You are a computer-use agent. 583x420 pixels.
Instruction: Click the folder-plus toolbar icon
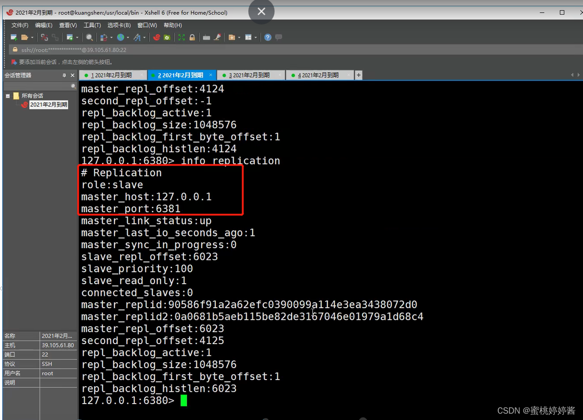point(232,37)
